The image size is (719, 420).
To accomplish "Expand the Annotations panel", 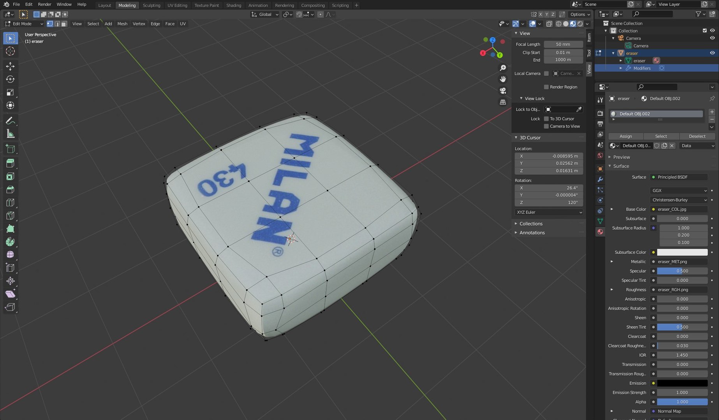I will tap(532, 233).
